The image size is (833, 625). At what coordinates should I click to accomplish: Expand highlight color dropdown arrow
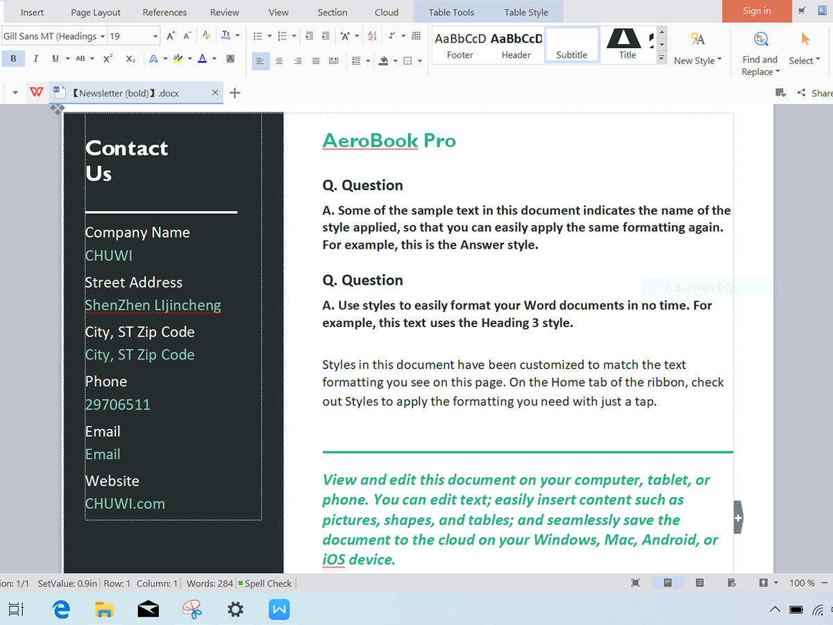point(190,59)
